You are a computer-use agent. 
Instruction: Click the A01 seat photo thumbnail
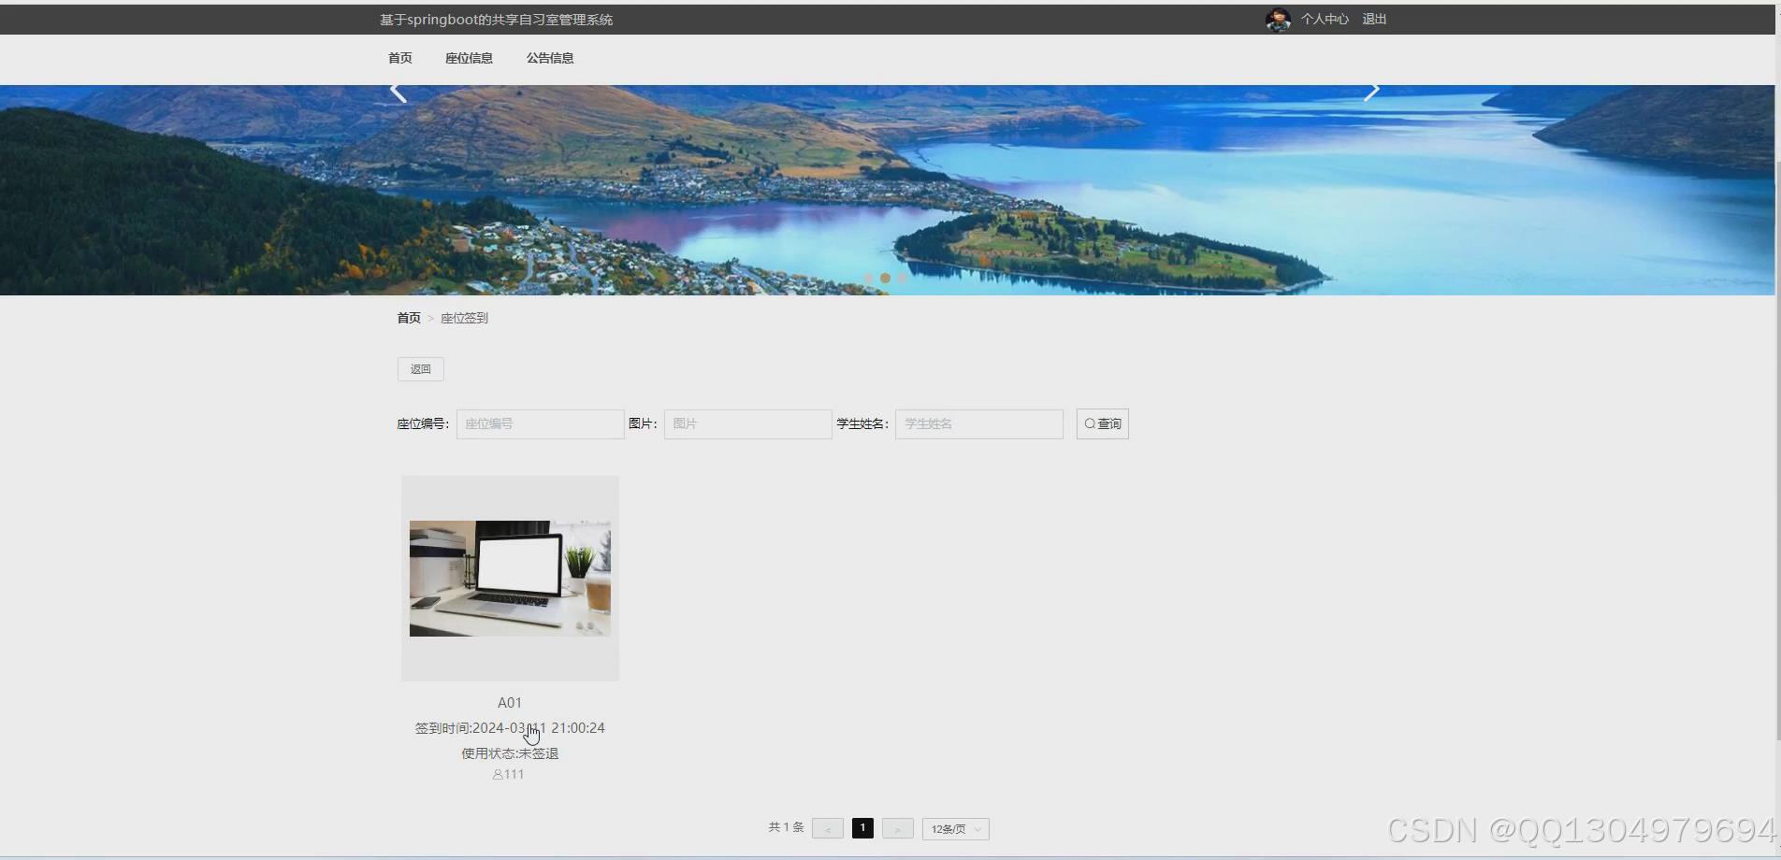[509, 578]
